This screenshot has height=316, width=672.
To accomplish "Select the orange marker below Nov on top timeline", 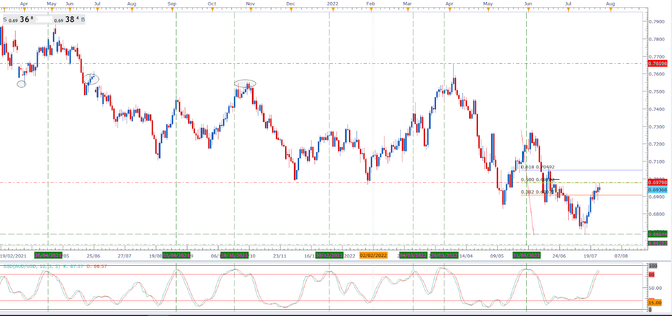I will [x=250, y=9].
